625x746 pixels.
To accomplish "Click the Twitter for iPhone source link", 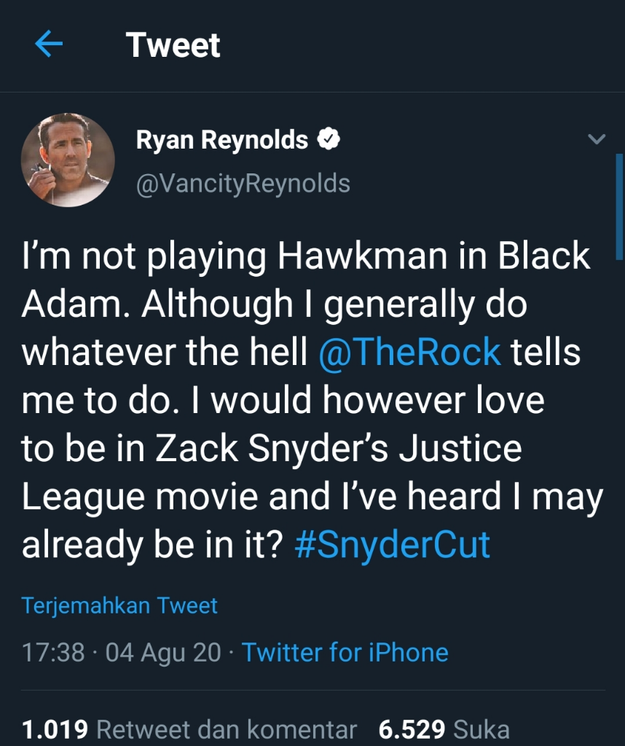I will [x=345, y=652].
